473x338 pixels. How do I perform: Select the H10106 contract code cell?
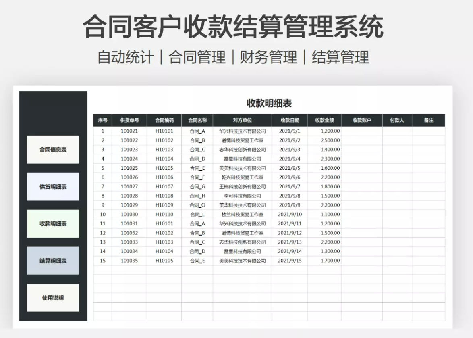click(x=164, y=177)
